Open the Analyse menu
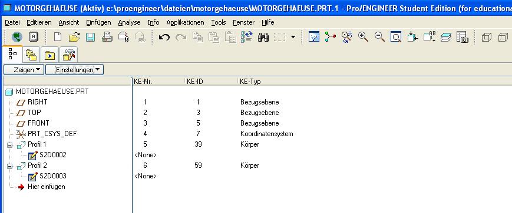 (x=129, y=22)
